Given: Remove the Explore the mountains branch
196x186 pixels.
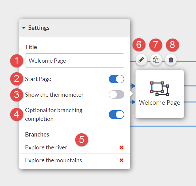Looking at the screenshot, I should point(121,160).
